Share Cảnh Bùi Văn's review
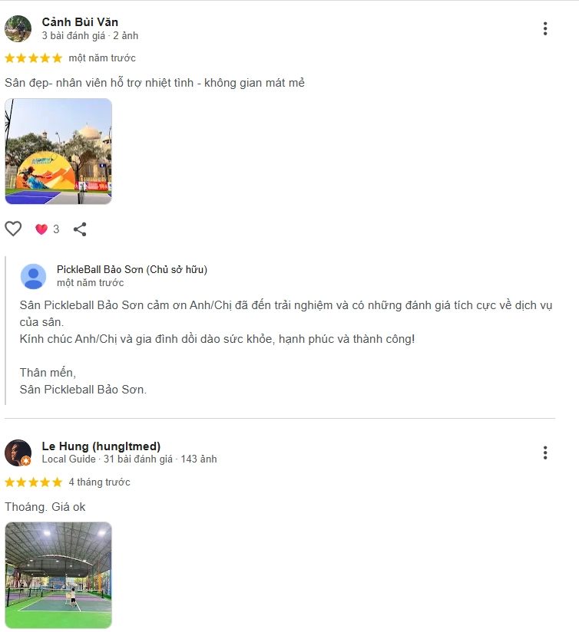Screen dimensions: 579x632 tap(80, 229)
